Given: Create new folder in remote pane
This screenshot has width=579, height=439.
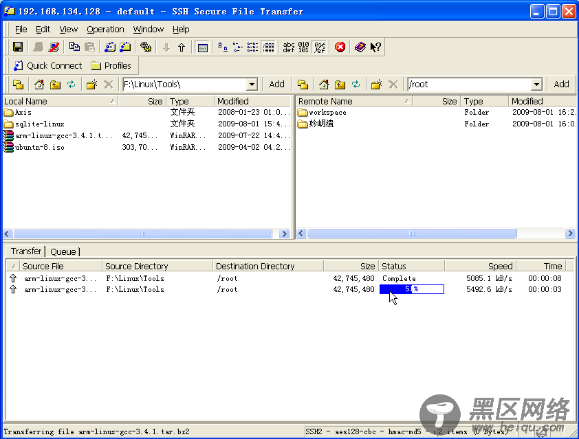Looking at the screenshot, I should click(376, 85).
